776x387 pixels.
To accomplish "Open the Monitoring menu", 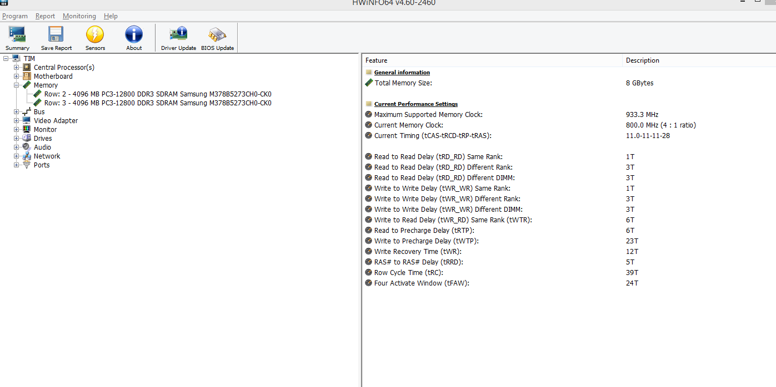I will tap(79, 16).
